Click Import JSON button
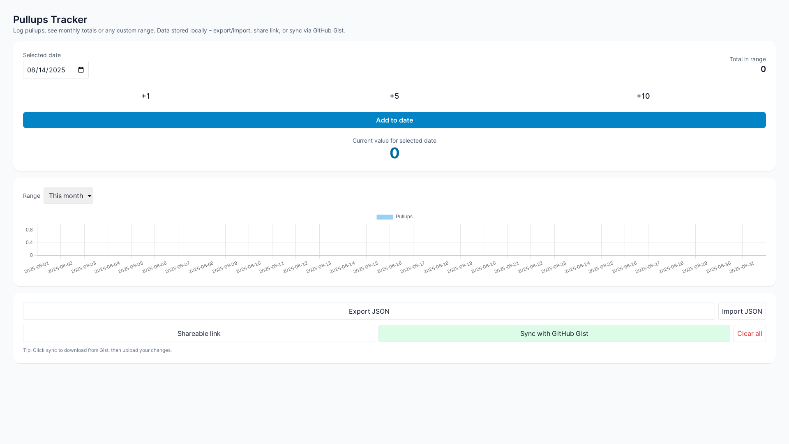The image size is (789, 444). coord(742,311)
